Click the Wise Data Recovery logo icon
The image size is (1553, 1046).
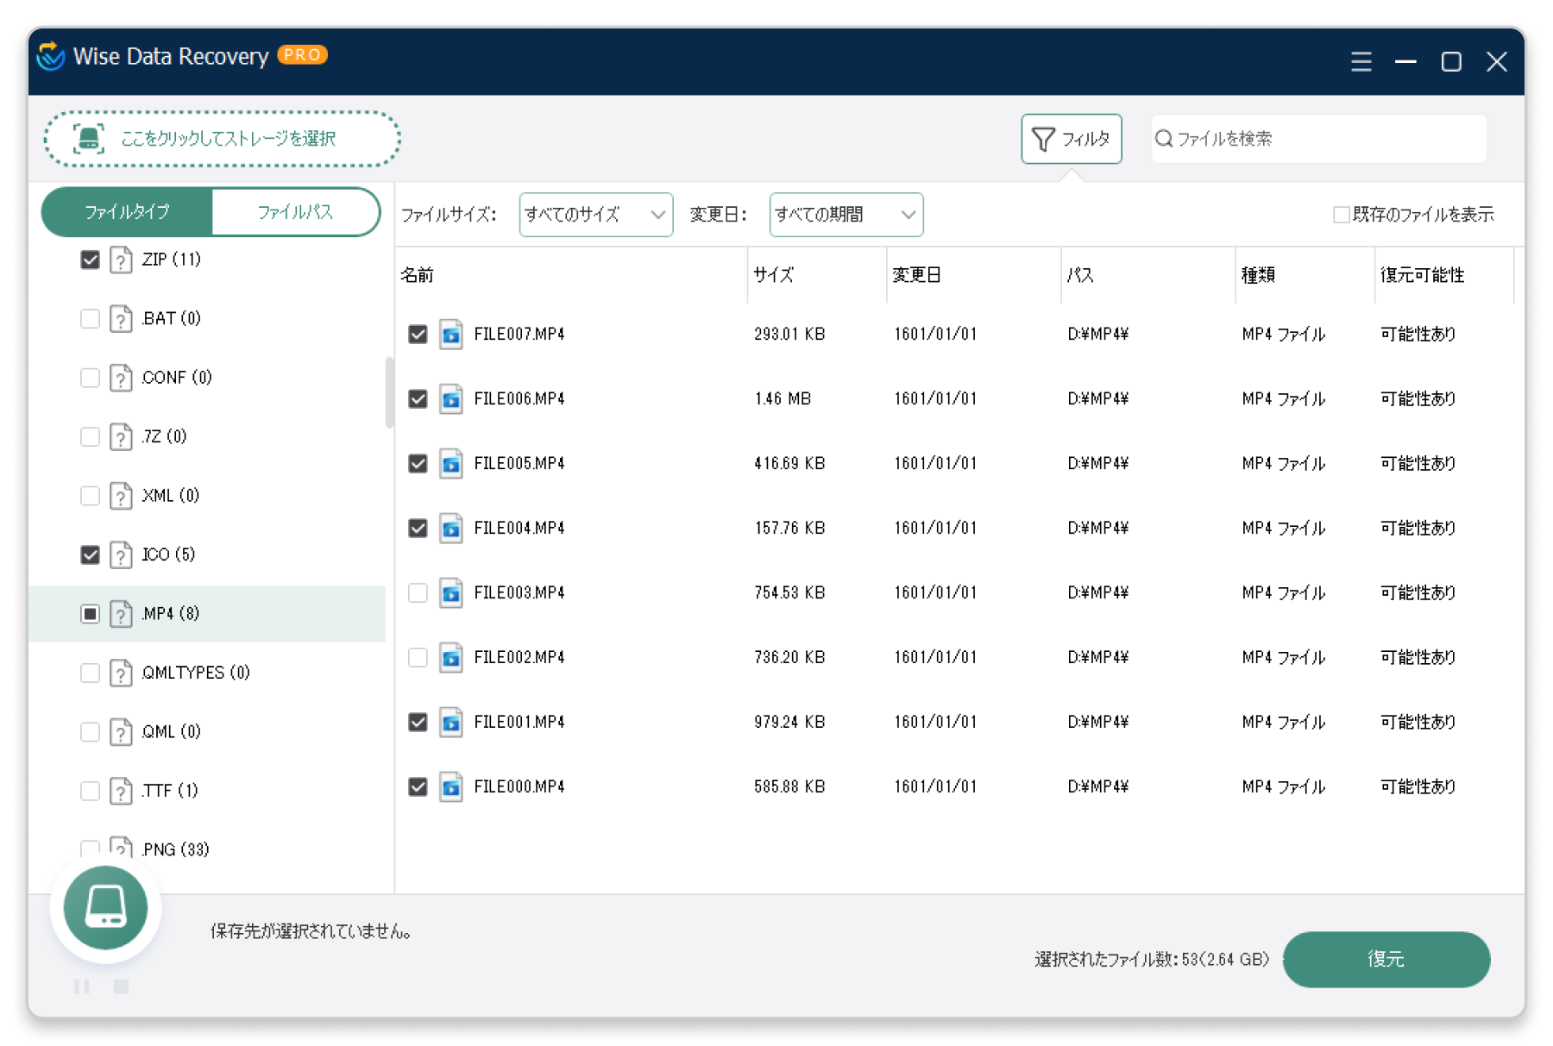(x=51, y=57)
